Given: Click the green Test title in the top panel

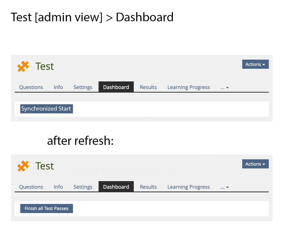Looking at the screenshot, I should point(45,66).
